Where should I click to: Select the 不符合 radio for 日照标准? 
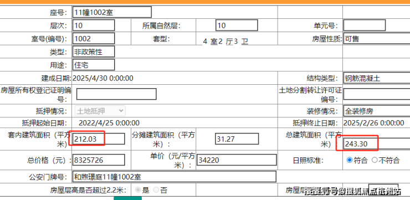click(x=375, y=160)
